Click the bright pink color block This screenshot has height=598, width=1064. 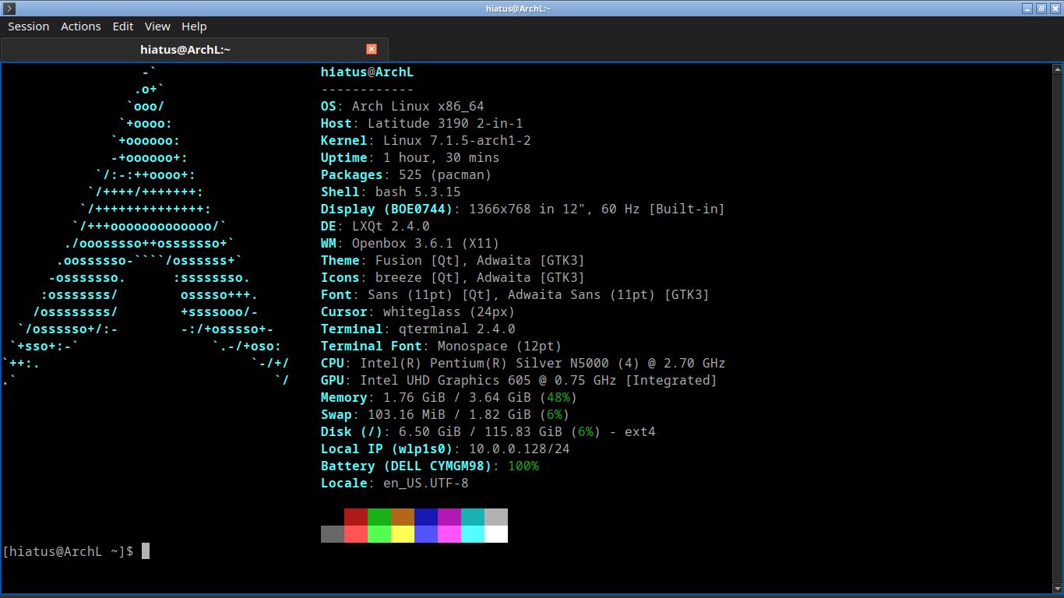[x=449, y=534]
